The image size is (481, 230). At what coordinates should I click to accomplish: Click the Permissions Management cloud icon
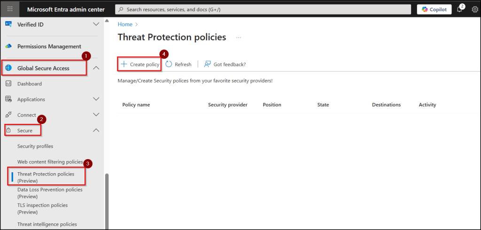pyautogui.click(x=8, y=46)
